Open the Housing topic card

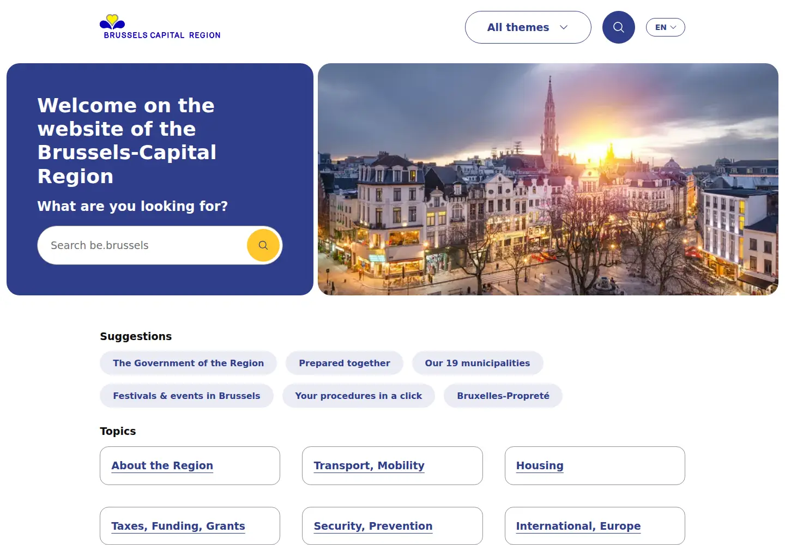pyautogui.click(x=595, y=466)
